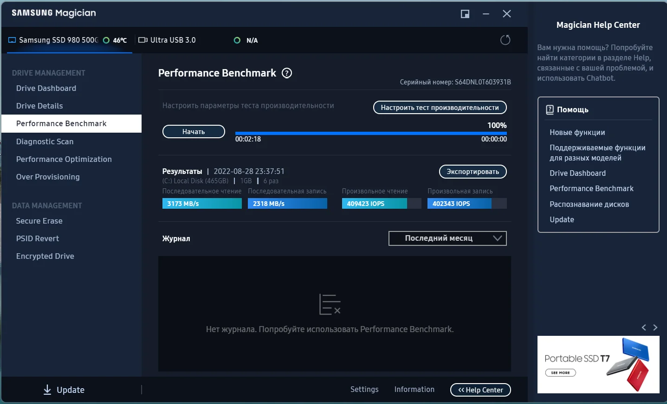Open Drive Dashboard help link
Screen dimensions: 667x404
click(577, 173)
